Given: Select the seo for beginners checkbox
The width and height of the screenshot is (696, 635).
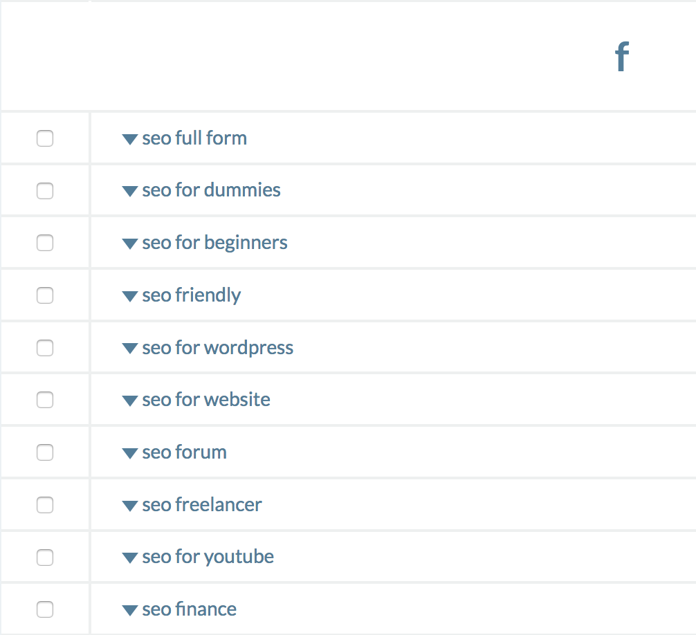Looking at the screenshot, I should [45, 243].
